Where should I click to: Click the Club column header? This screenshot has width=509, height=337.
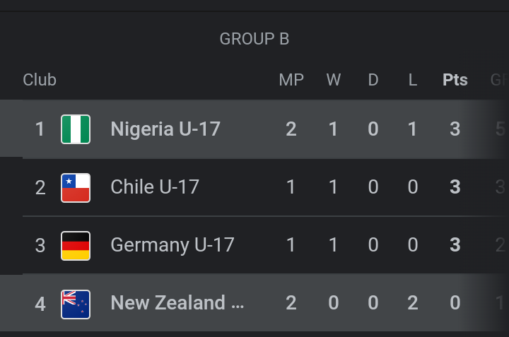(40, 80)
